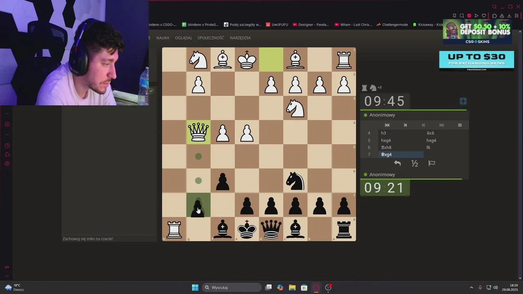Open Opera sidebar settings gear icon

pyautogui.click(x=7, y=164)
